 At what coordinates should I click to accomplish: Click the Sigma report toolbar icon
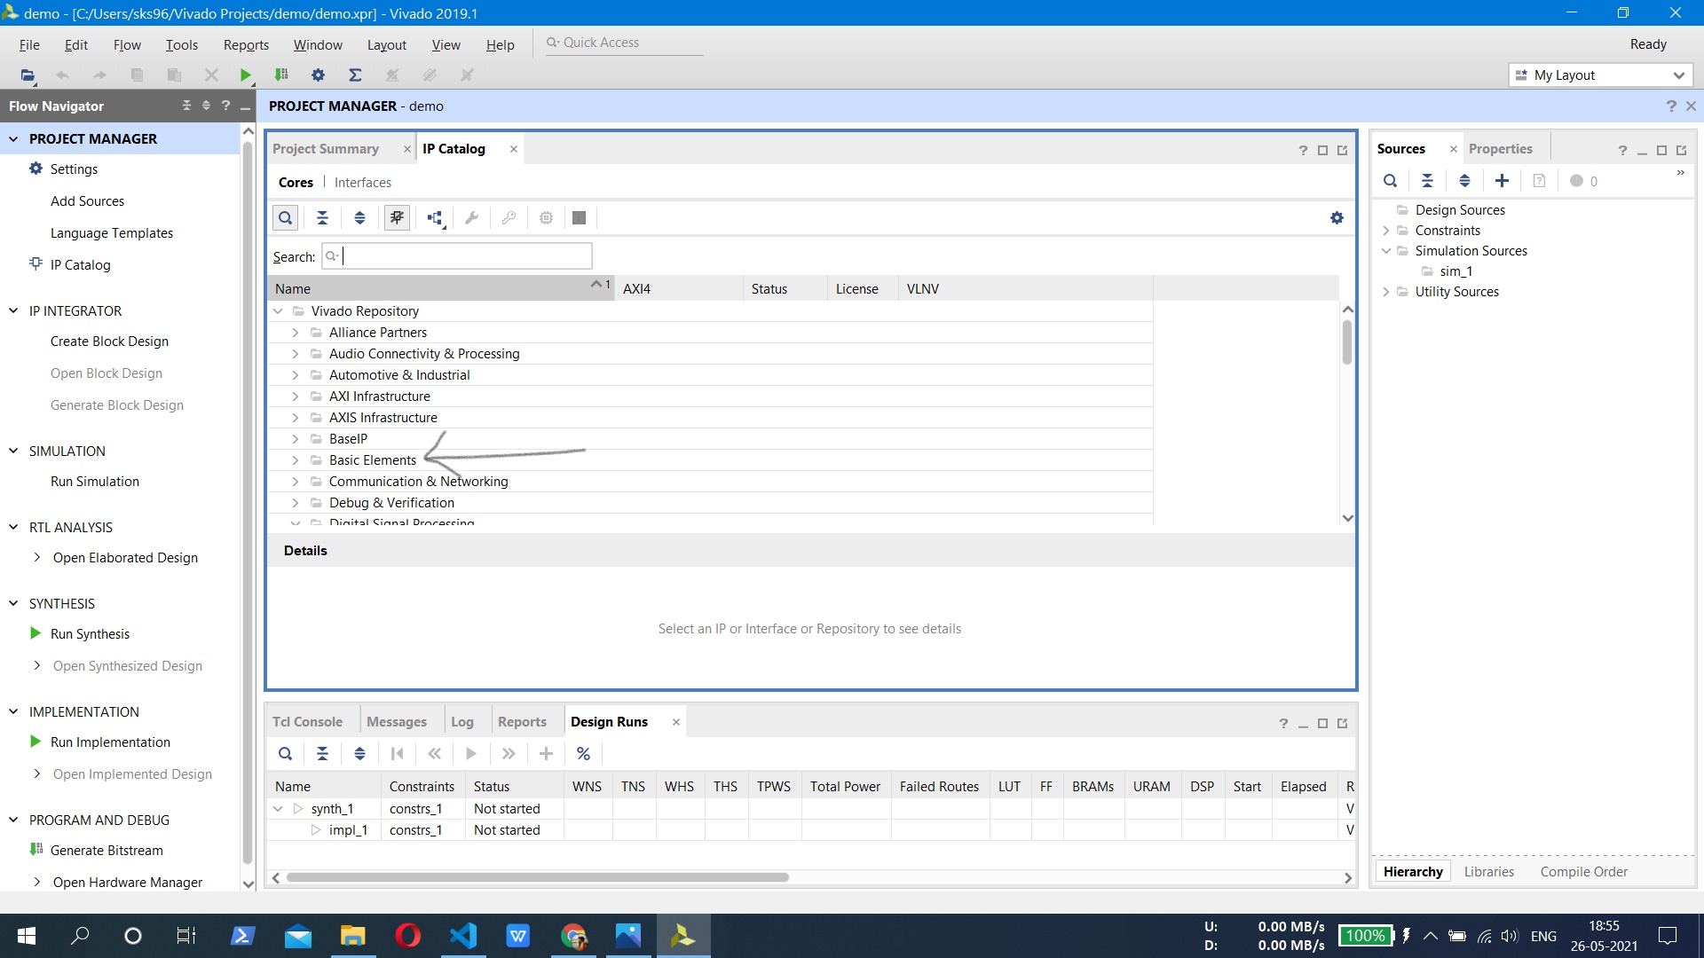point(355,75)
